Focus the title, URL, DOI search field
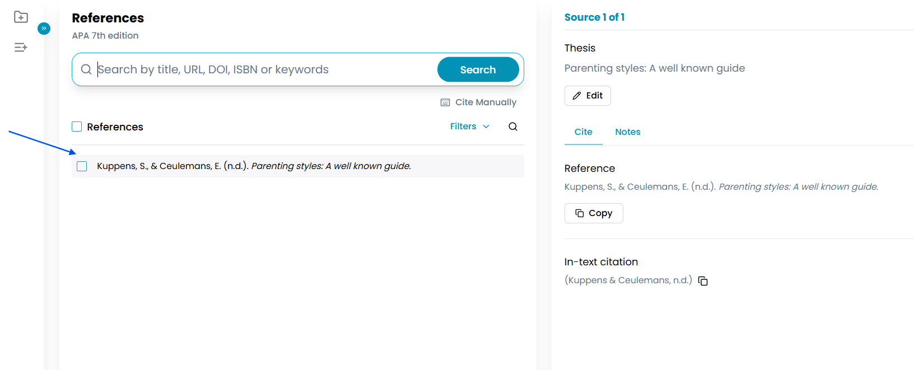Viewport: 914px width, 370px height. pyautogui.click(x=263, y=69)
